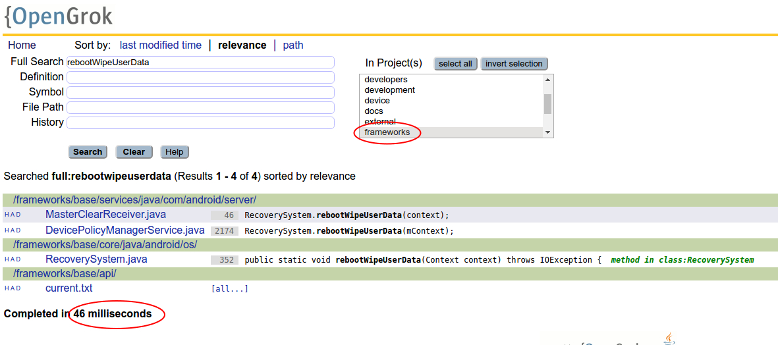The height and width of the screenshot is (345, 778).
Task: Expand all matches for current.txt
Action: tap(229, 289)
